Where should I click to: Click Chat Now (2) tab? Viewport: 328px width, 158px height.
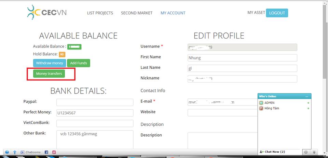[x=272, y=152]
